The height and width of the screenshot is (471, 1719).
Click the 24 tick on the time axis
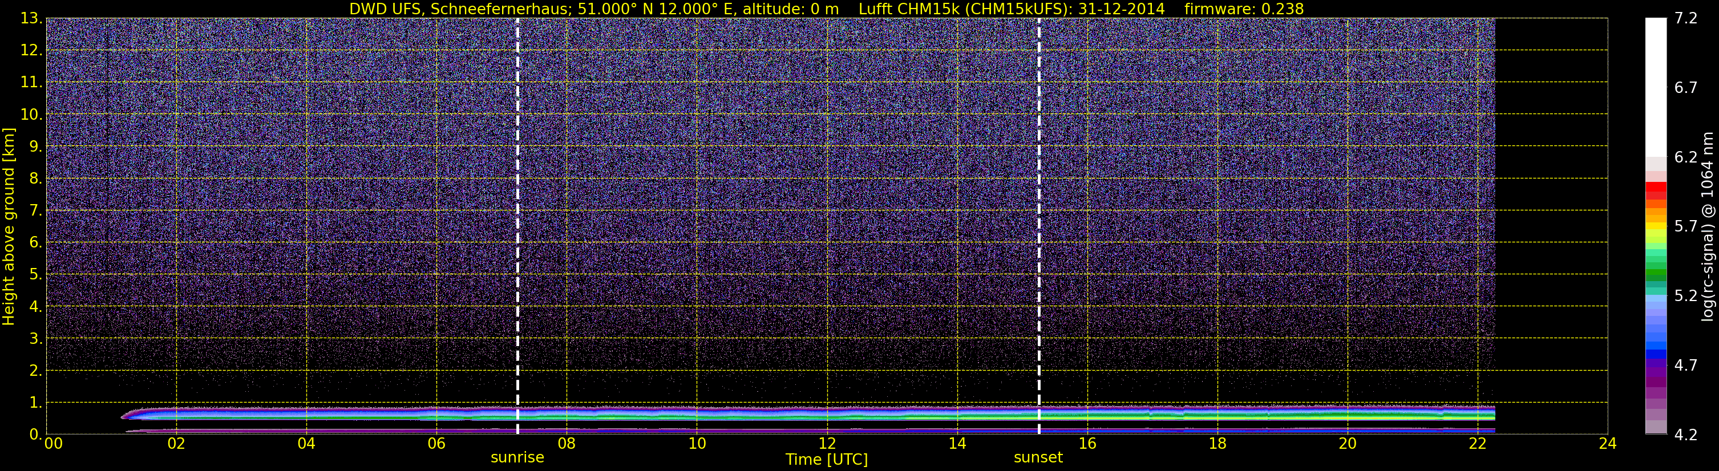(1608, 444)
